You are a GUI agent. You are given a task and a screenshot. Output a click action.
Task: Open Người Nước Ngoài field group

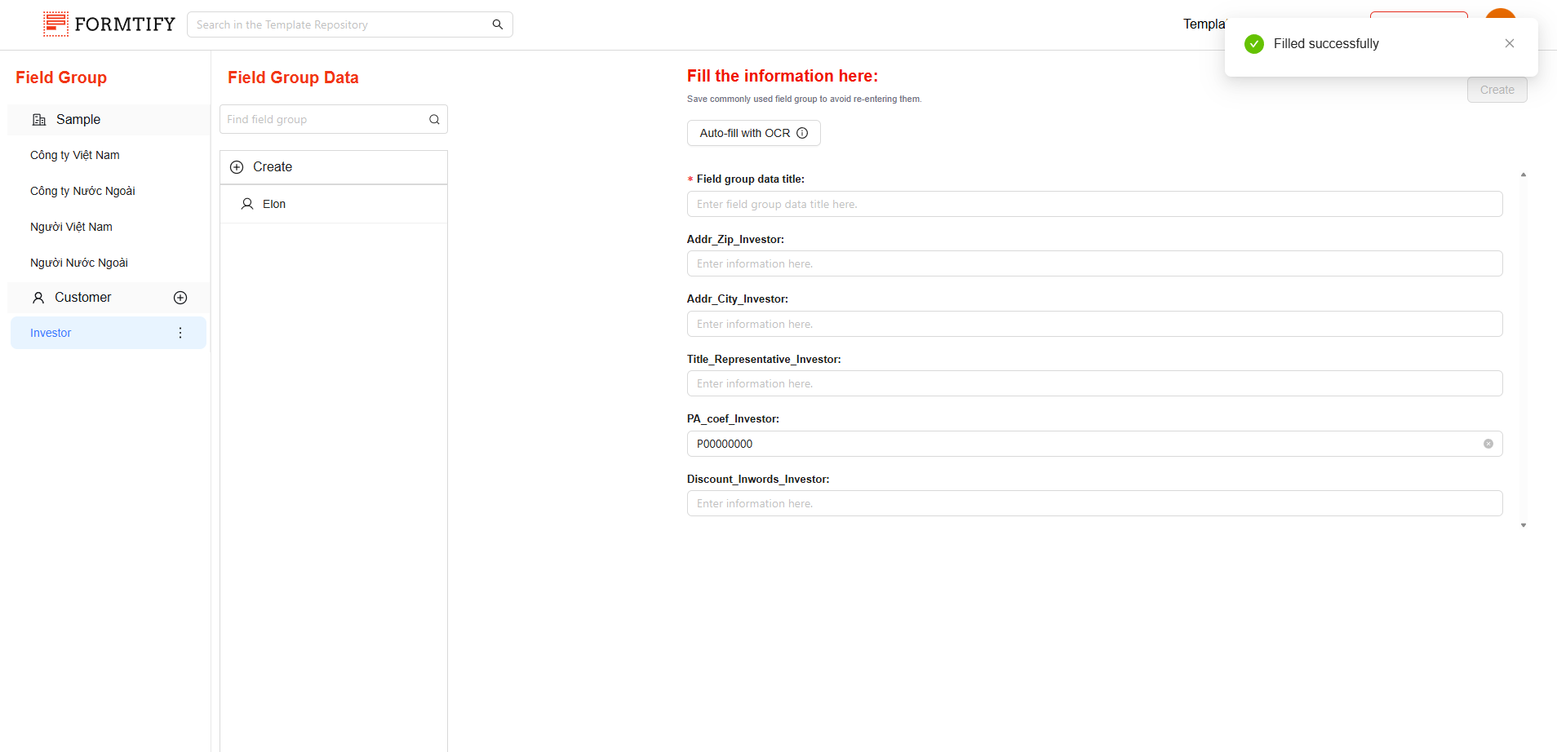(x=79, y=263)
